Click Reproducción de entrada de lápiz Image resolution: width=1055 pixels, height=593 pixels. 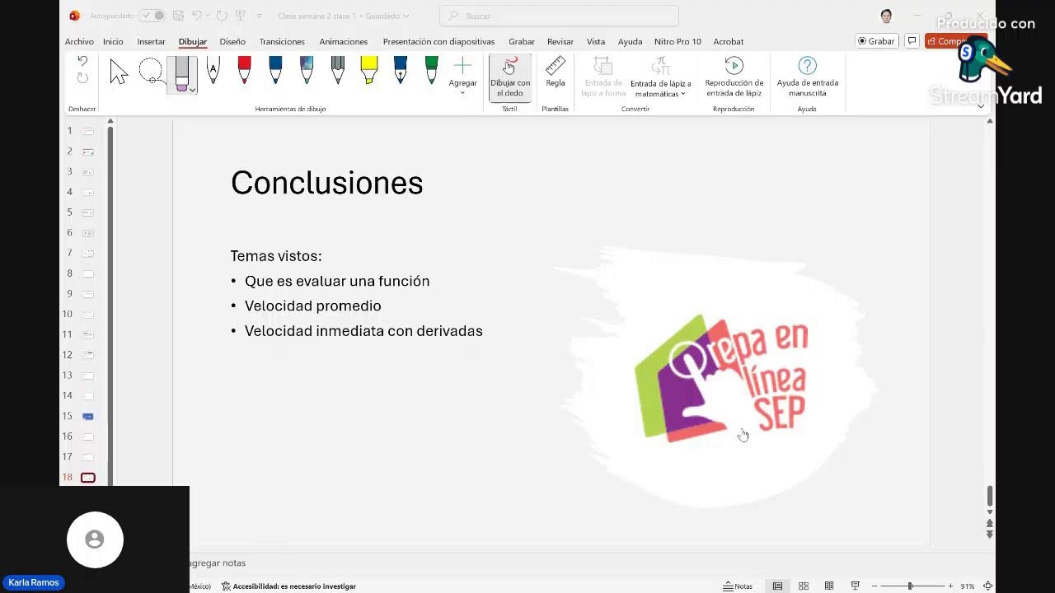pos(734,77)
